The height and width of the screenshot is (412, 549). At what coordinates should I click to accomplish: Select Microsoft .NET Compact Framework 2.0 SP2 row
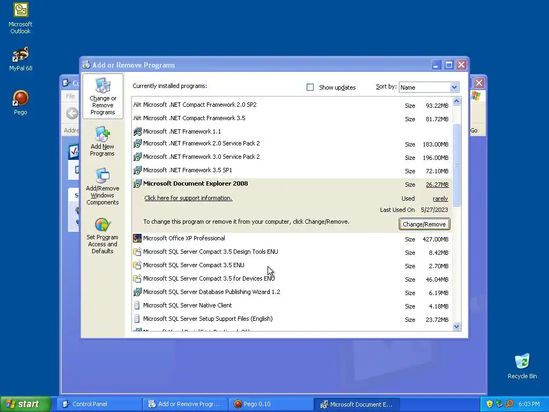click(x=292, y=105)
